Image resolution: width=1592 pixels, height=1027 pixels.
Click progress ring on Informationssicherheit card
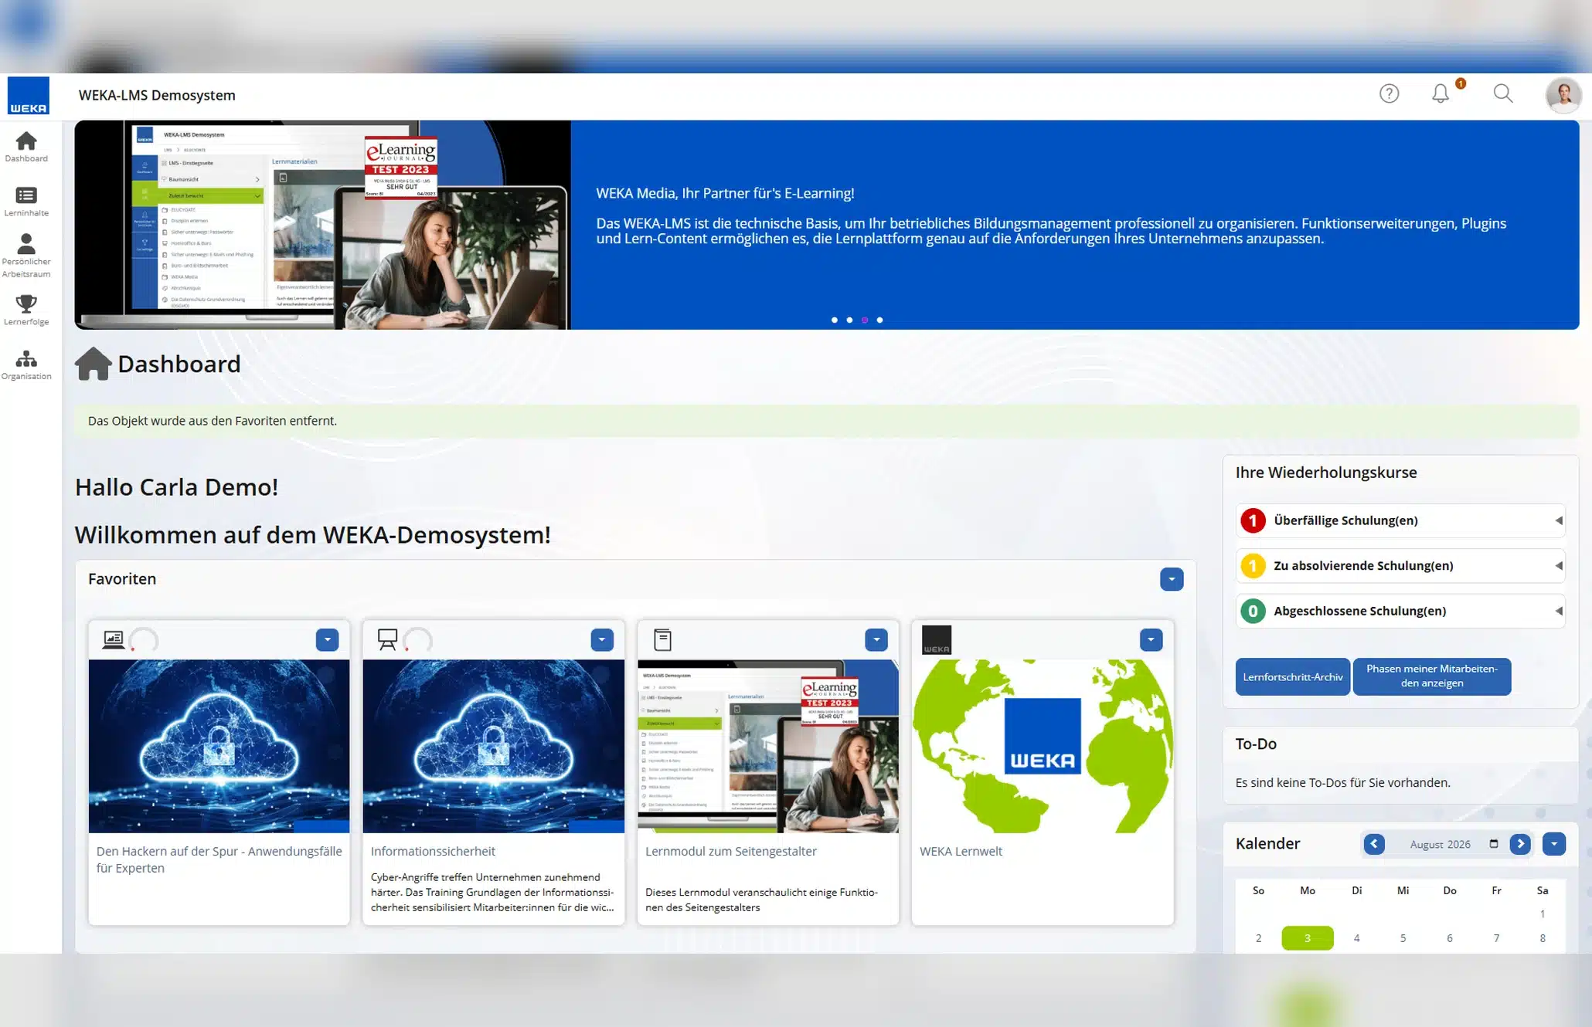418,640
